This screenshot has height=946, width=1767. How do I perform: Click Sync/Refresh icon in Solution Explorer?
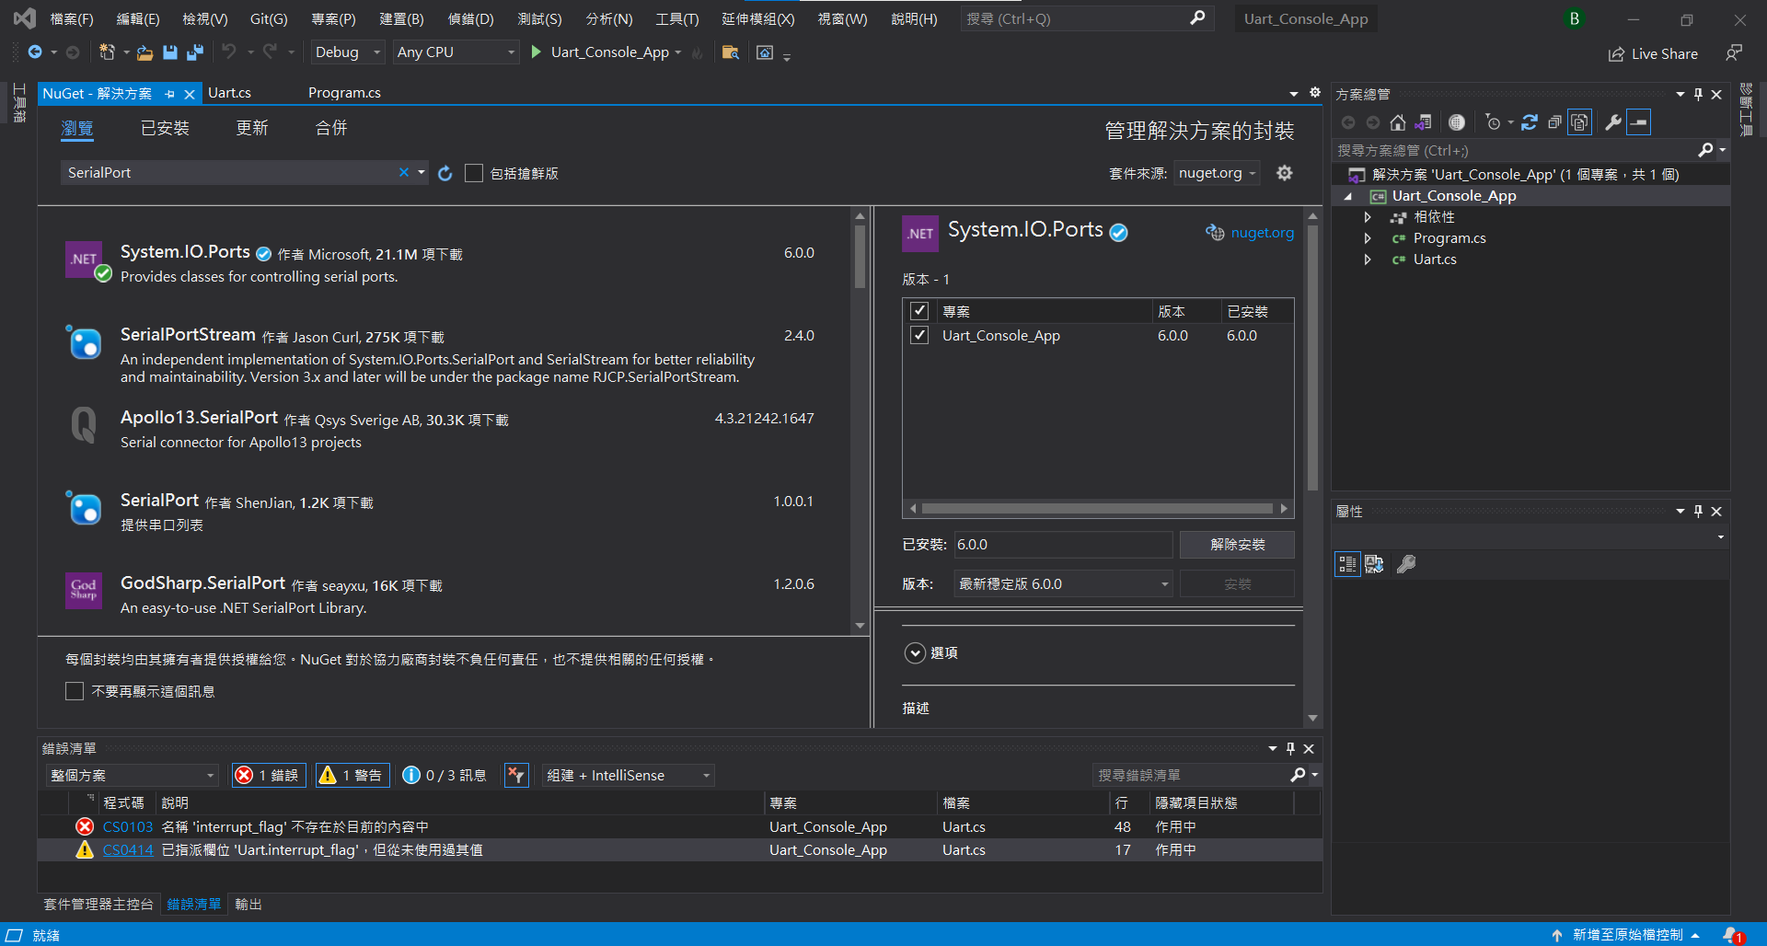click(x=1530, y=122)
